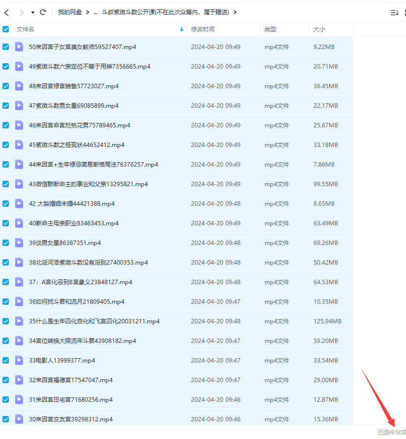Click the forward navigation arrow
Screen dimensions: 406x439
[21, 12]
